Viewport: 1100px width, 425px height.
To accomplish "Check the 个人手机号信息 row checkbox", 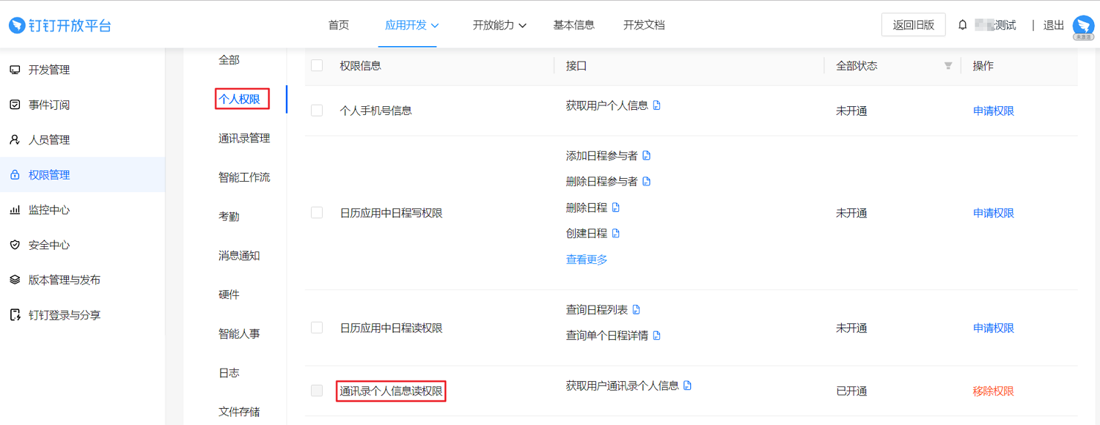I will coord(317,111).
